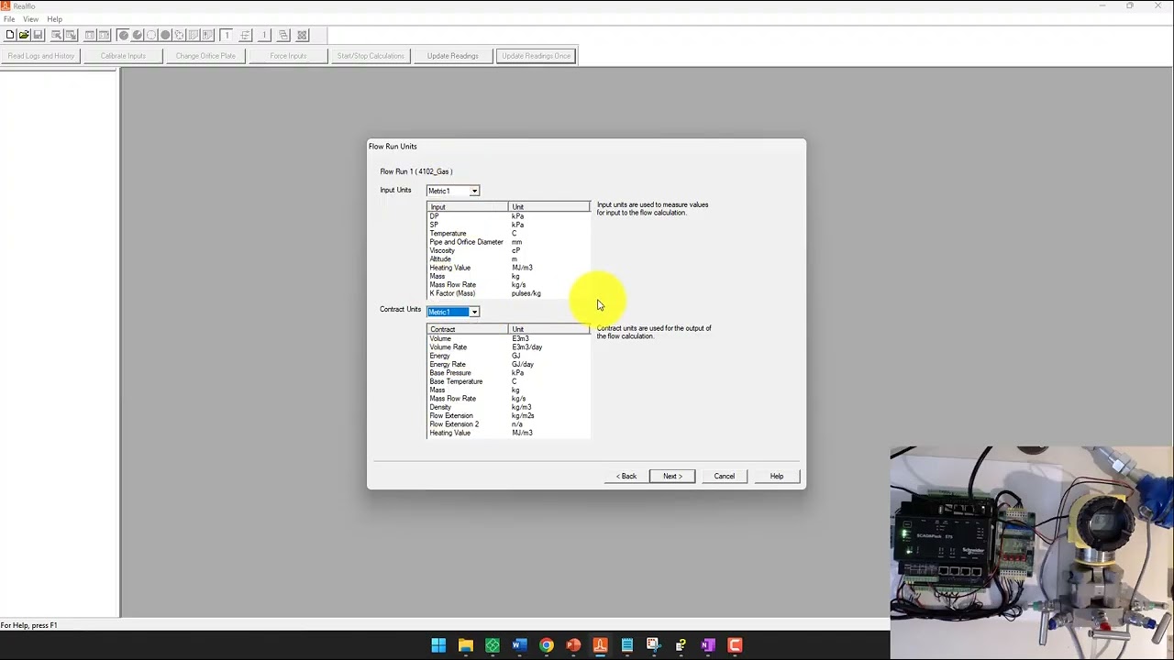Screen dimensions: 1174x660
Task: Click Update Readings Once button
Action: point(536,56)
